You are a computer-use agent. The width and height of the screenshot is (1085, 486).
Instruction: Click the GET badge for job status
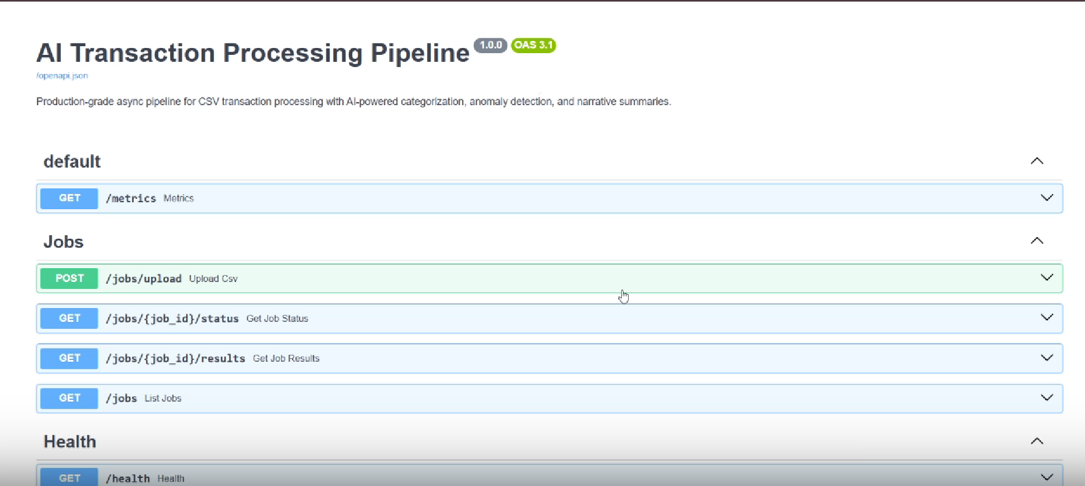point(69,318)
